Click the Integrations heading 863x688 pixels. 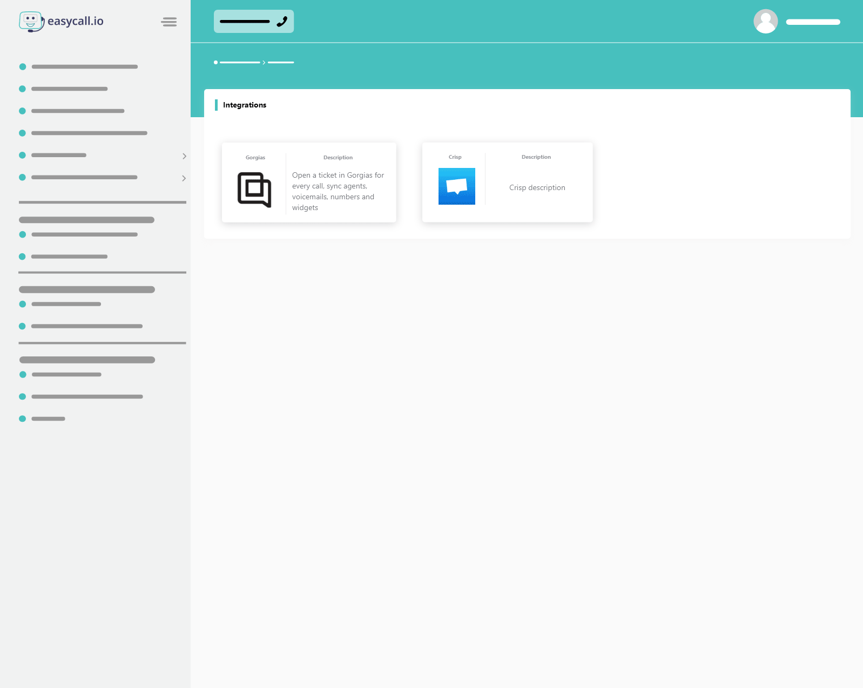245,105
